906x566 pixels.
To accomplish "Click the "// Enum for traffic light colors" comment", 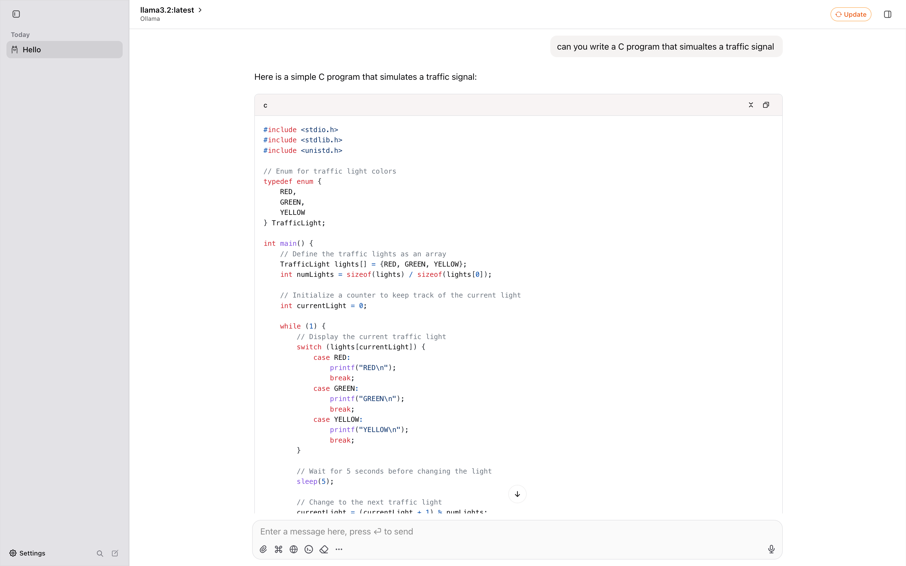I will (x=330, y=171).
